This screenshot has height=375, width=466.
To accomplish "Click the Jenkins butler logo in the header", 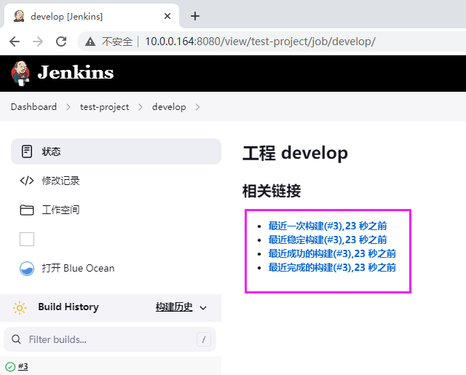I will point(20,74).
